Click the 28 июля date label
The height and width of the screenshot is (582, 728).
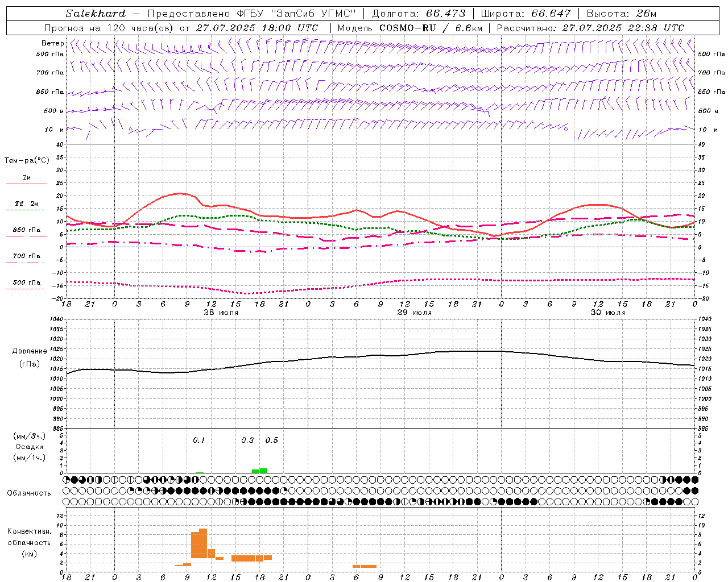point(221,313)
